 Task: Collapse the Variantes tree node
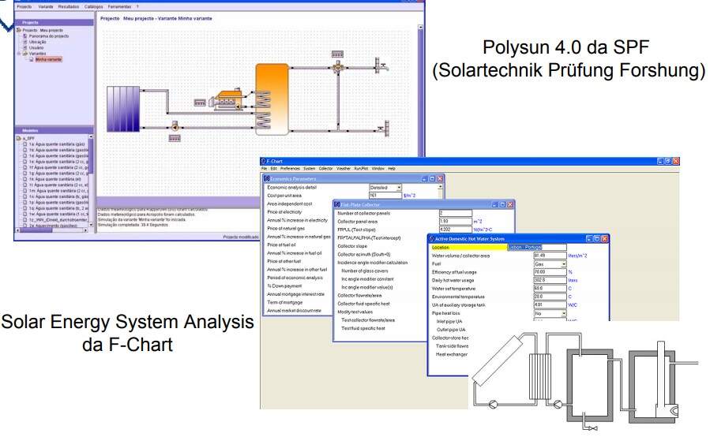pos(18,54)
